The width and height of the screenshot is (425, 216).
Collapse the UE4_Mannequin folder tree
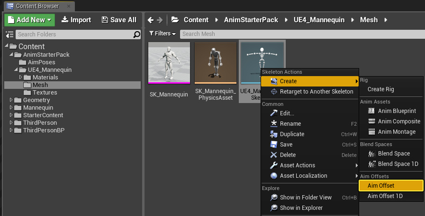pos(17,70)
